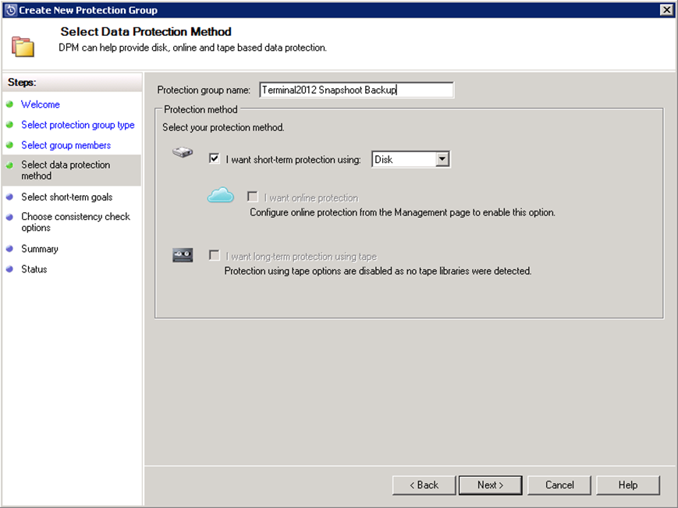Click the 'Select your protection method.' text

click(223, 127)
